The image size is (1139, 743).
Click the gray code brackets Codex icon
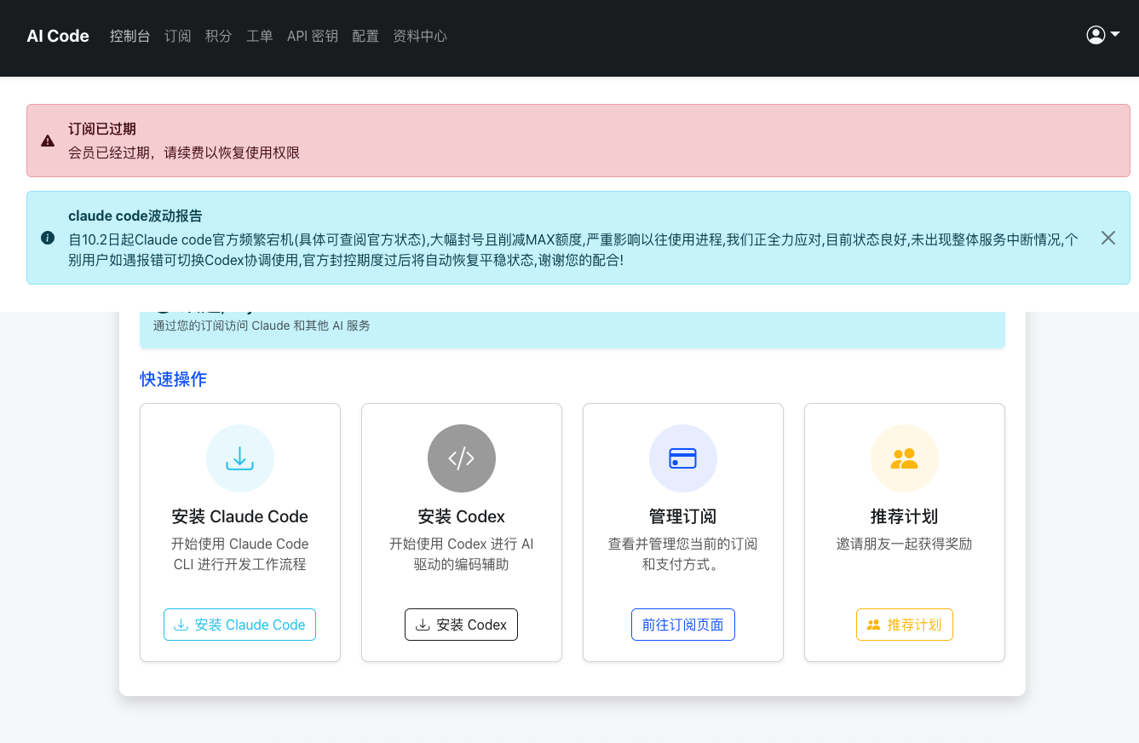(461, 458)
